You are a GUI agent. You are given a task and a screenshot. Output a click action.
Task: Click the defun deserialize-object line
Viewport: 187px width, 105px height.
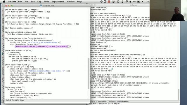tap(18, 65)
